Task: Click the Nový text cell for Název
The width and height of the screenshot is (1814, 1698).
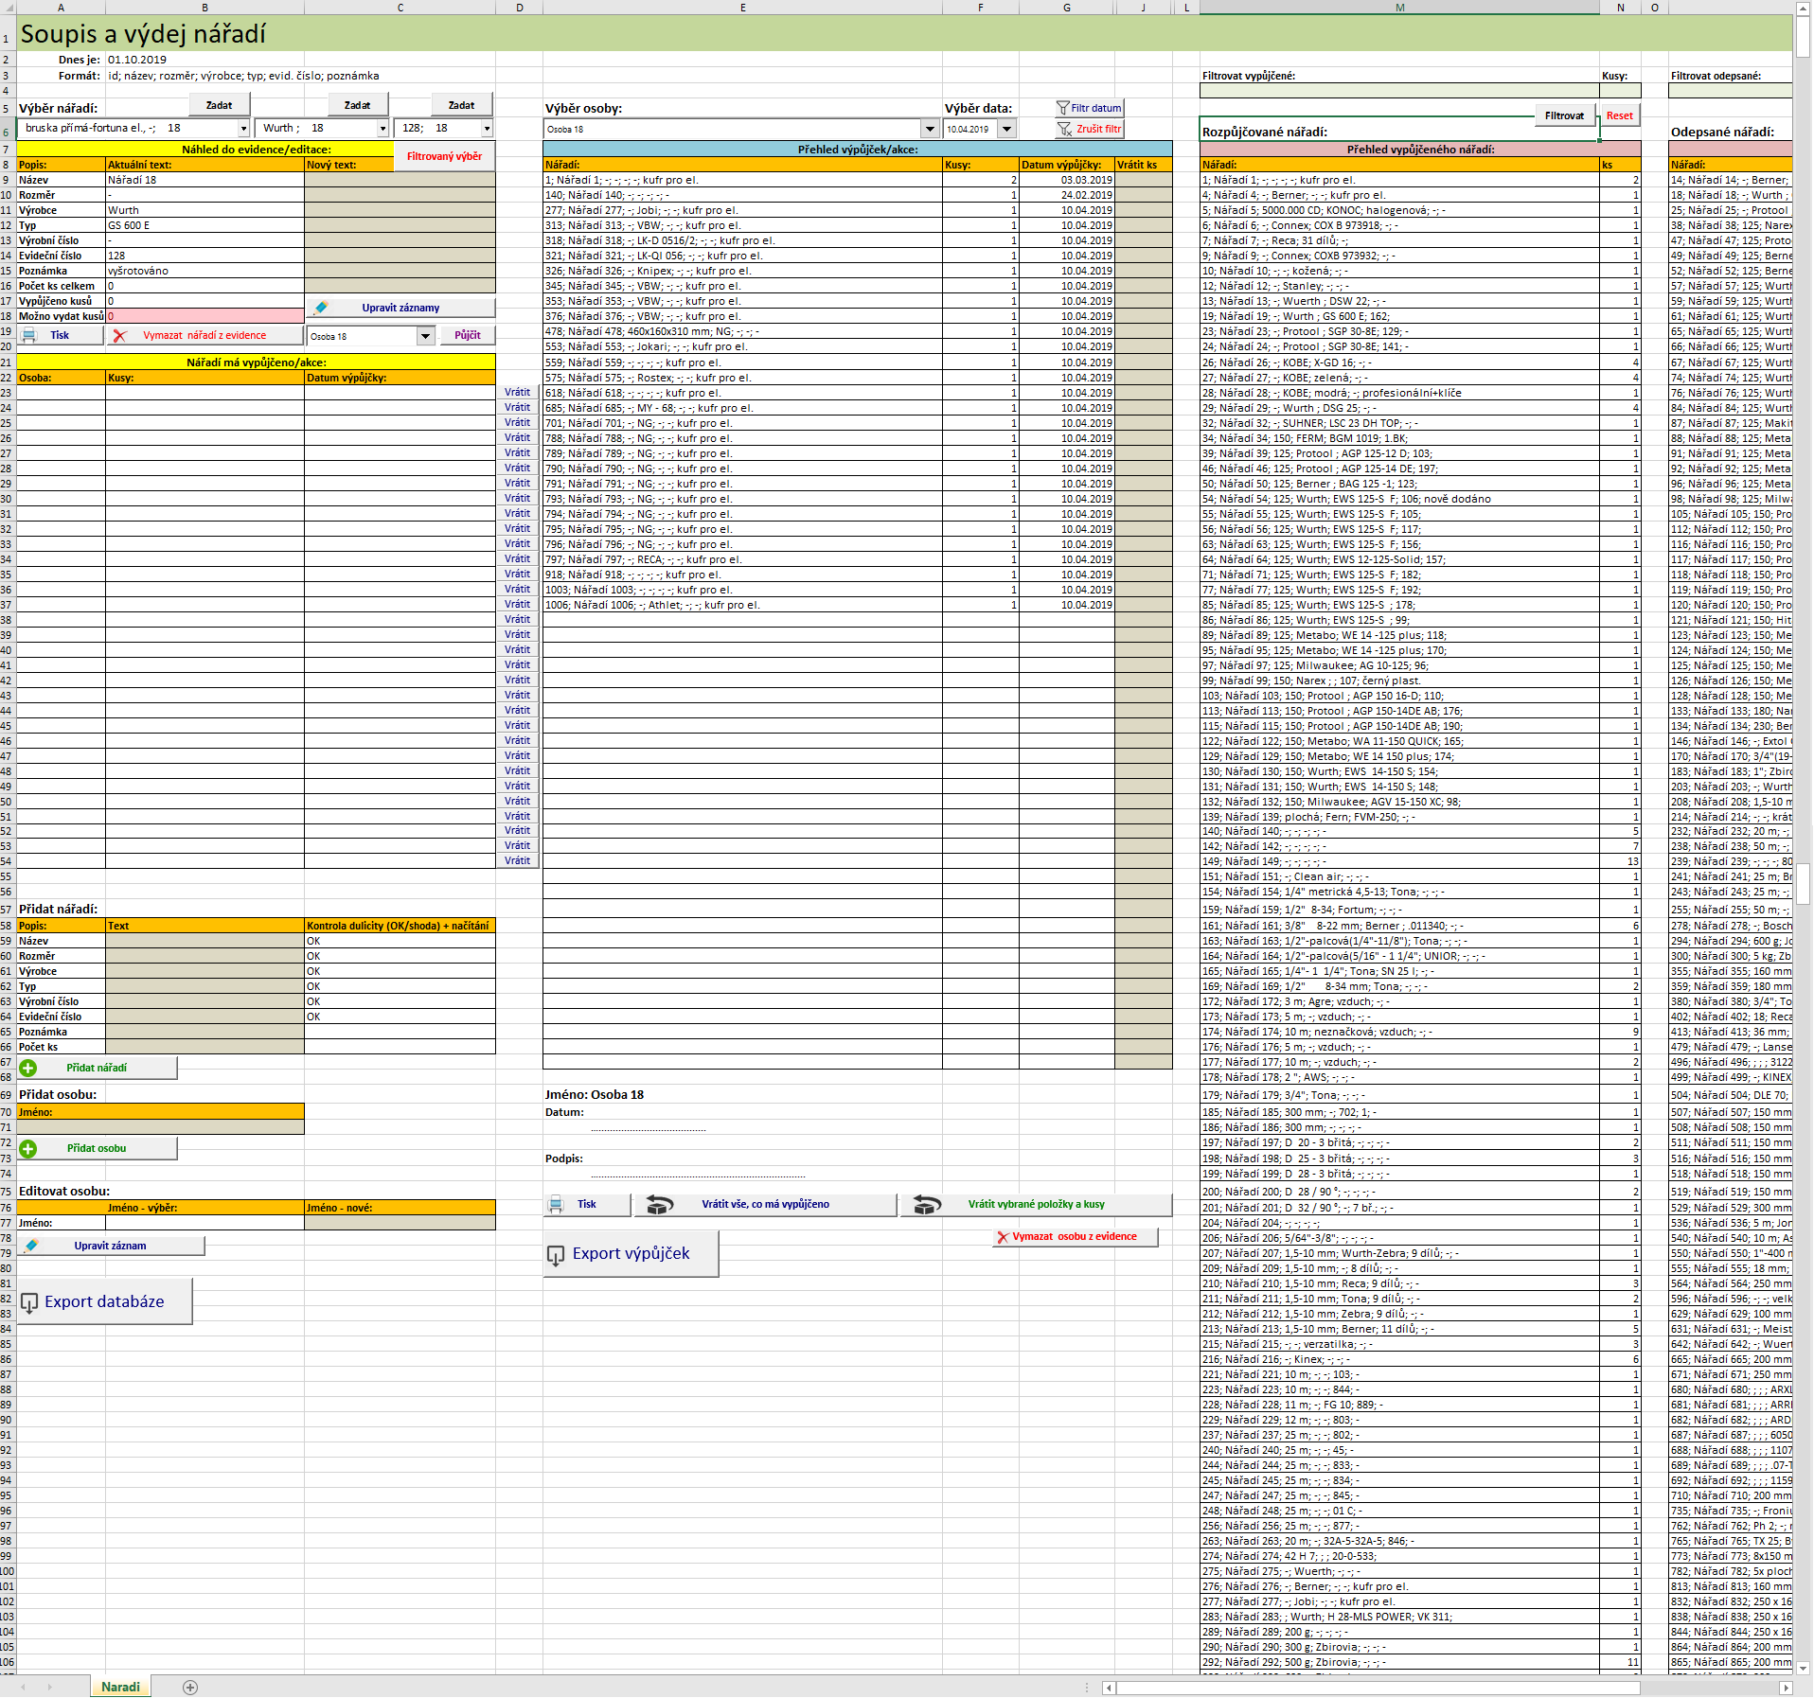Action: click(400, 180)
